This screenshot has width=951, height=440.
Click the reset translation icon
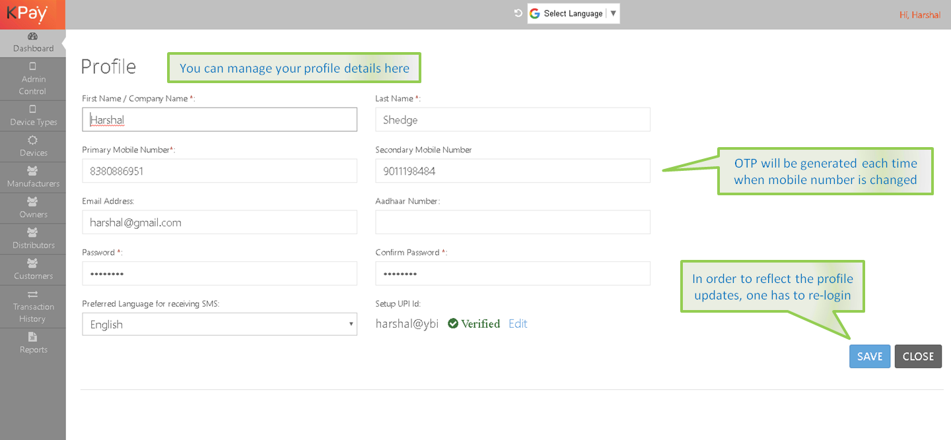tap(518, 13)
